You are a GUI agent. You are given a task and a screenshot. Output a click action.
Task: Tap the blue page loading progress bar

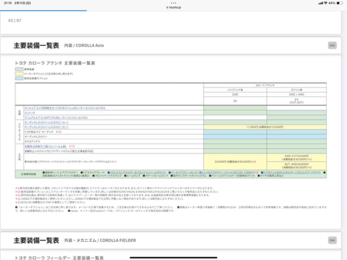click(43, 11)
